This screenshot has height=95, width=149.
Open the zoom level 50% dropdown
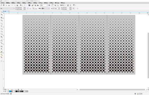click(x=44, y=5)
